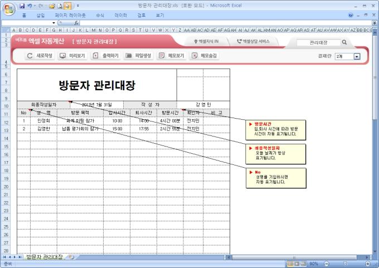Click the 메모숨김 button
The height and width of the screenshot is (268, 379).
(x=204, y=56)
